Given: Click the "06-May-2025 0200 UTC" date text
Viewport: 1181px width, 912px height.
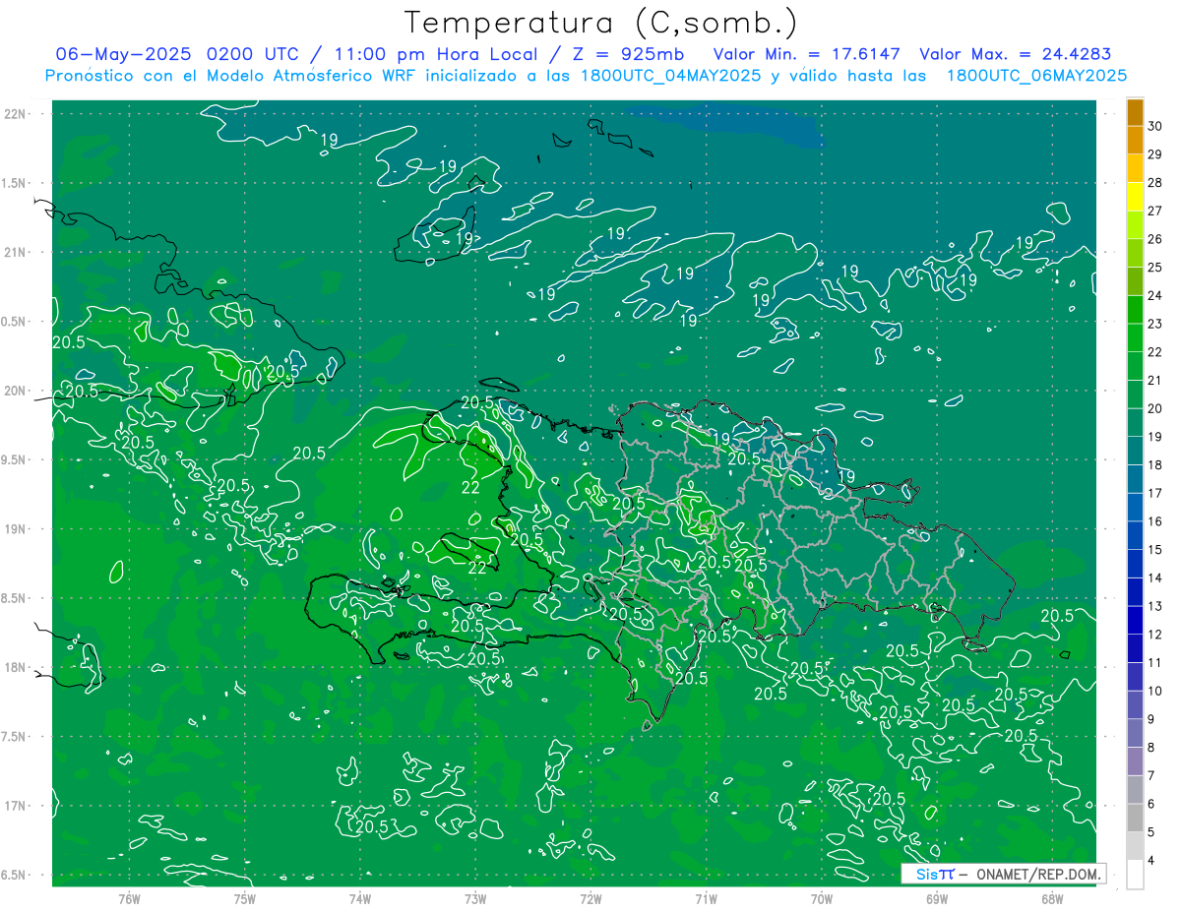Looking at the screenshot, I should (177, 54).
